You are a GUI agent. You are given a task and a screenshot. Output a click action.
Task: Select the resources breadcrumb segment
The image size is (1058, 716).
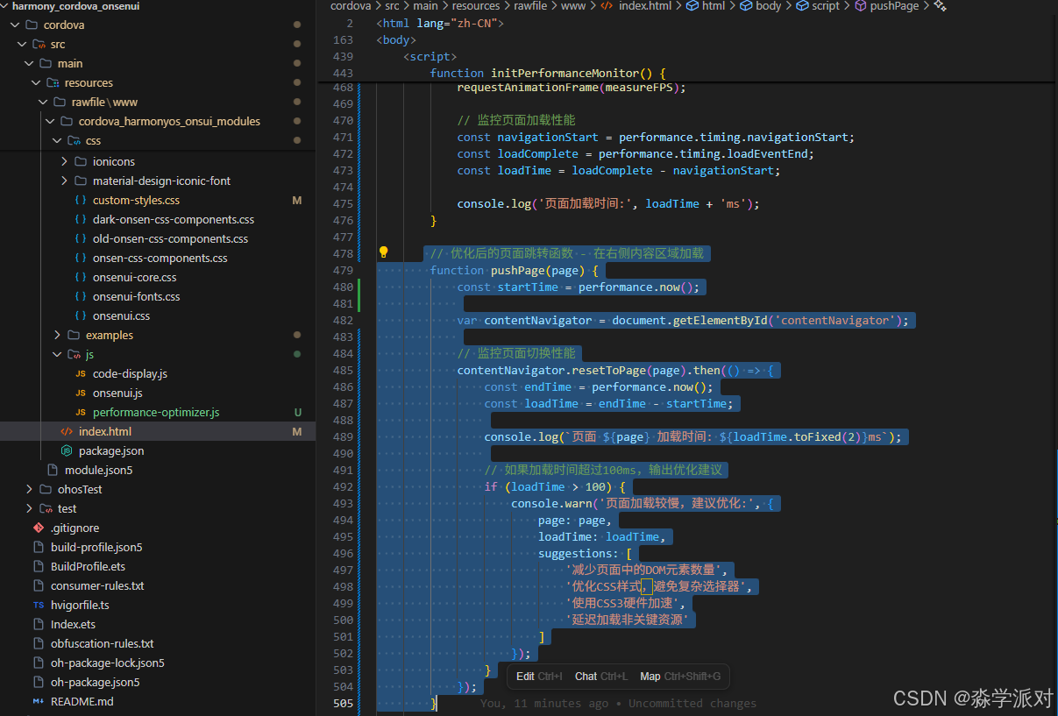pyautogui.click(x=476, y=6)
